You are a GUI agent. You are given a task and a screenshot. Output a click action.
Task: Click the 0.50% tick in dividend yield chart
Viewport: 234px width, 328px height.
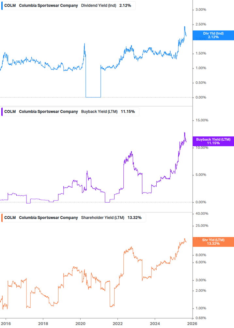tap(201, 83)
